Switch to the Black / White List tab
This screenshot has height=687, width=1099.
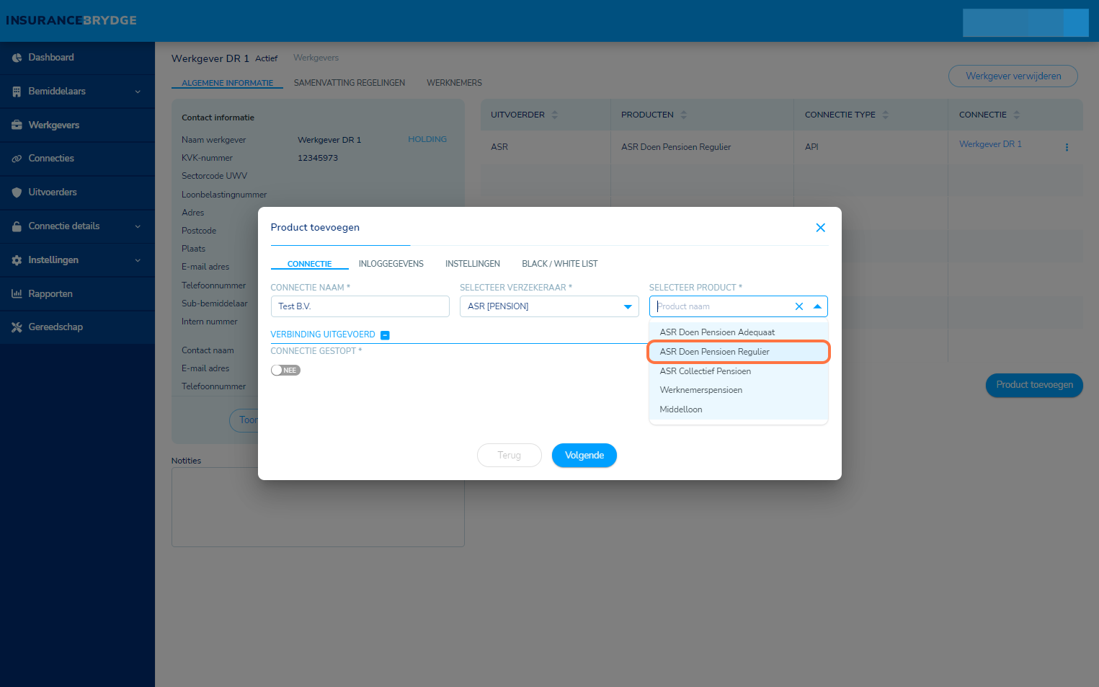[560, 264]
